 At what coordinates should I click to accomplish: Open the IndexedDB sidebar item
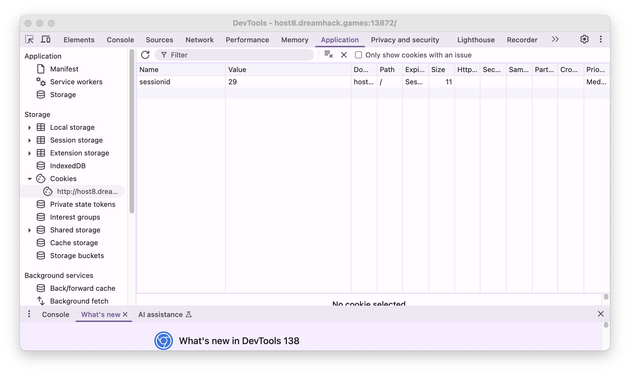68,166
